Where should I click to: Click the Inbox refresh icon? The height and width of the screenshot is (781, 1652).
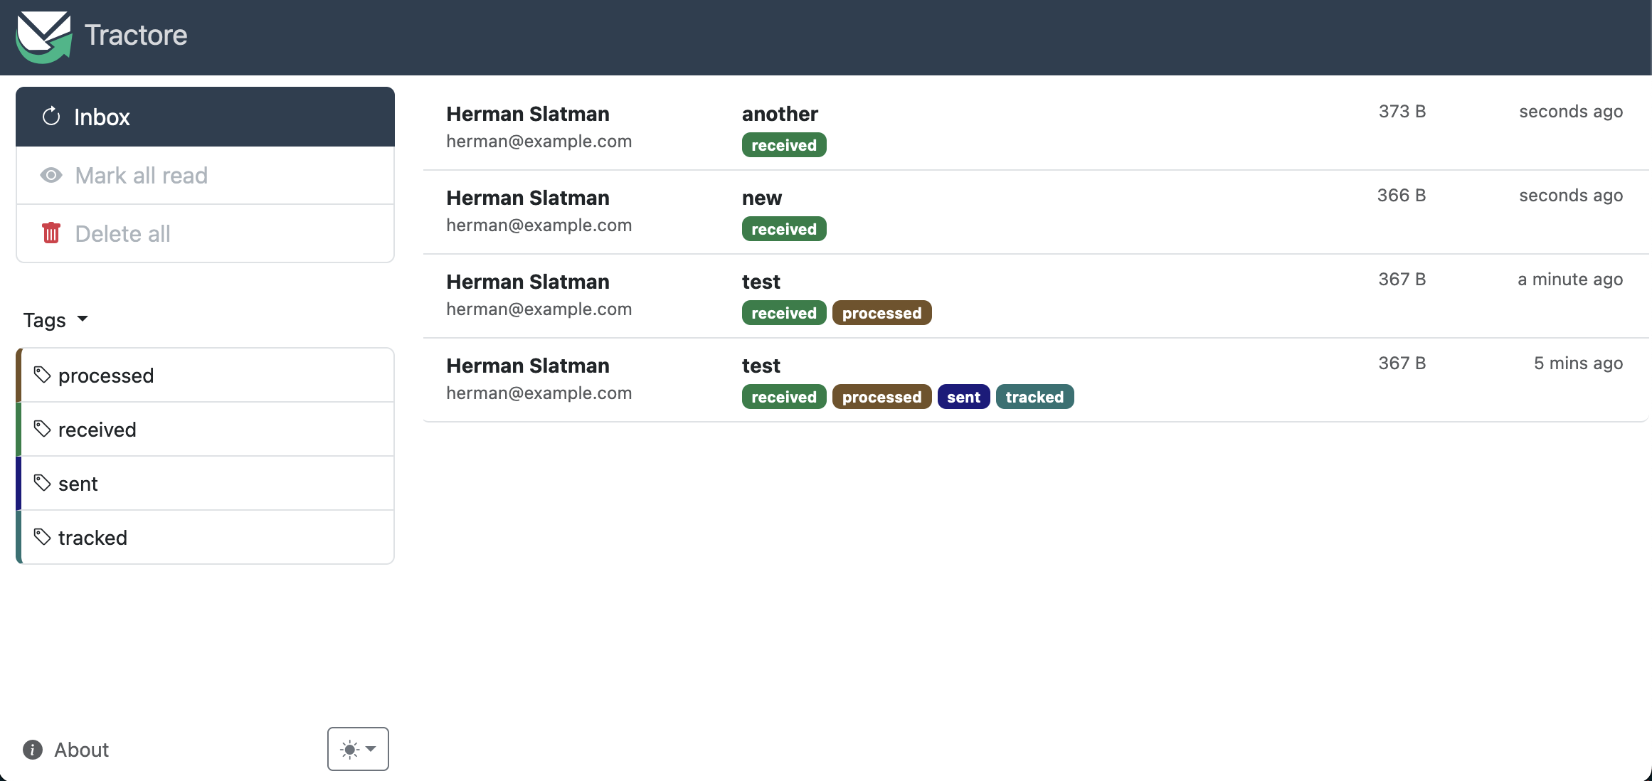[51, 116]
